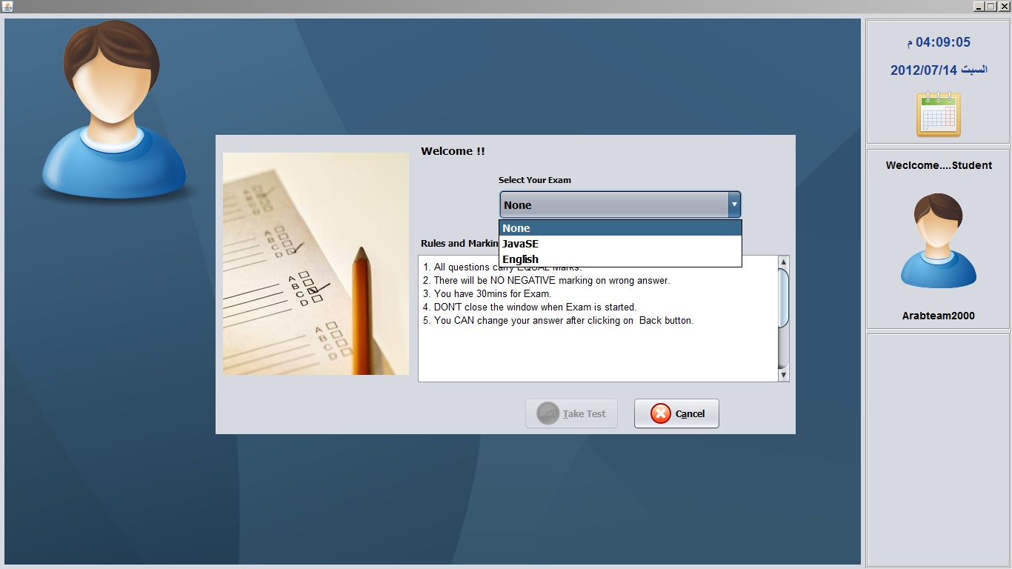Click the Take Test button label
The height and width of the screenshot is (569, 1012).
tap(585, 414)
